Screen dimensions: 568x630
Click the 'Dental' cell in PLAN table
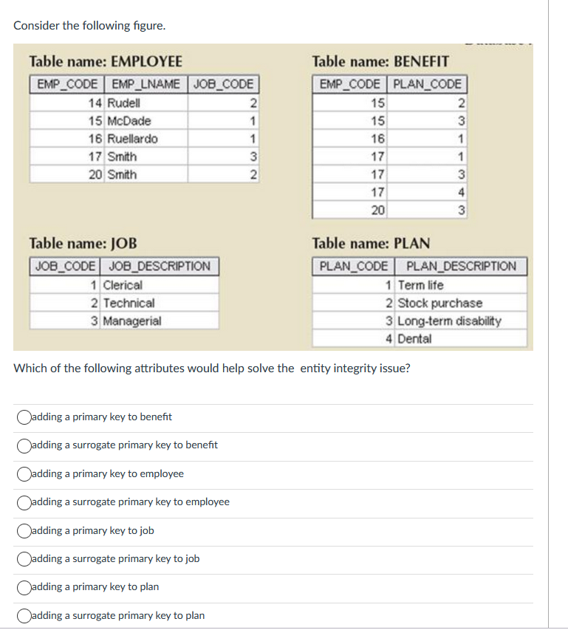[408, 339]
